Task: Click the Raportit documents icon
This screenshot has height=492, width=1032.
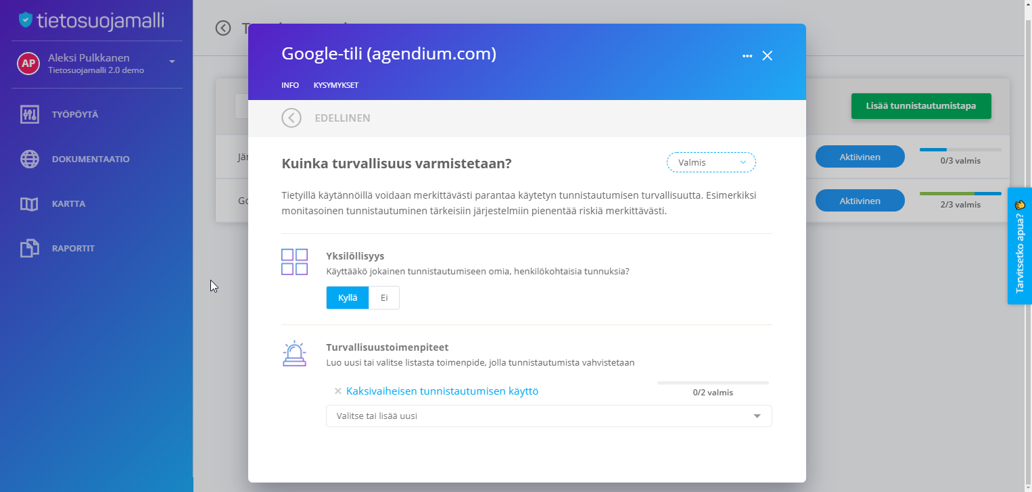Action: click(29, 249)
